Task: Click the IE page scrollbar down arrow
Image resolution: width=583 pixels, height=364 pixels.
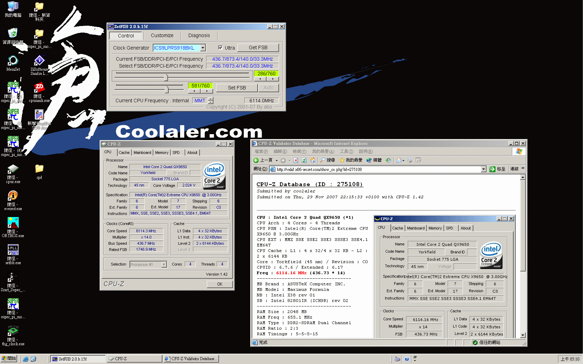Action: pos(523,335)
